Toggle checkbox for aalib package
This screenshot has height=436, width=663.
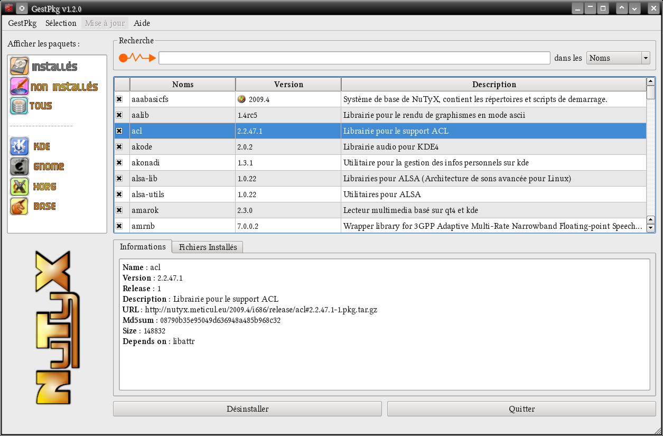(119, 115)
